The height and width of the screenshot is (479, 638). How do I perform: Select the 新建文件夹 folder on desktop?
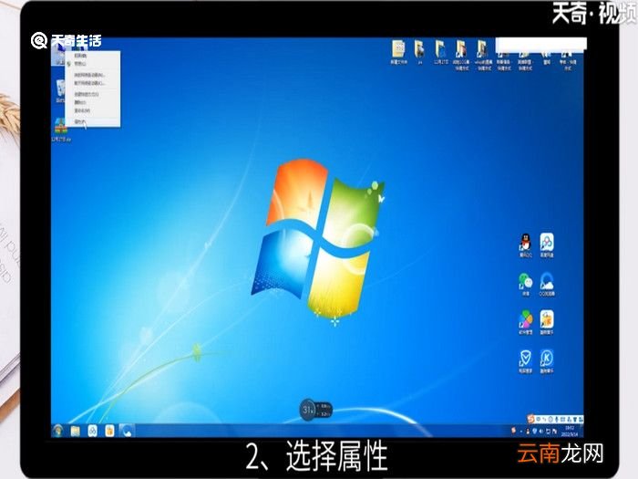[399, 53]
